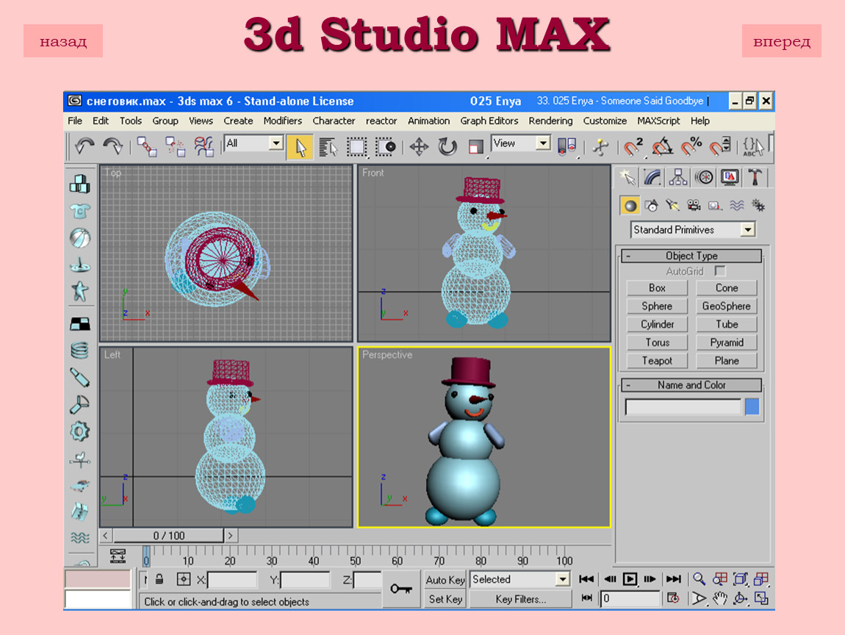Viewport: 845px width, 635px height.
Task: Open the object color swatch
Action: pos(752,406)
